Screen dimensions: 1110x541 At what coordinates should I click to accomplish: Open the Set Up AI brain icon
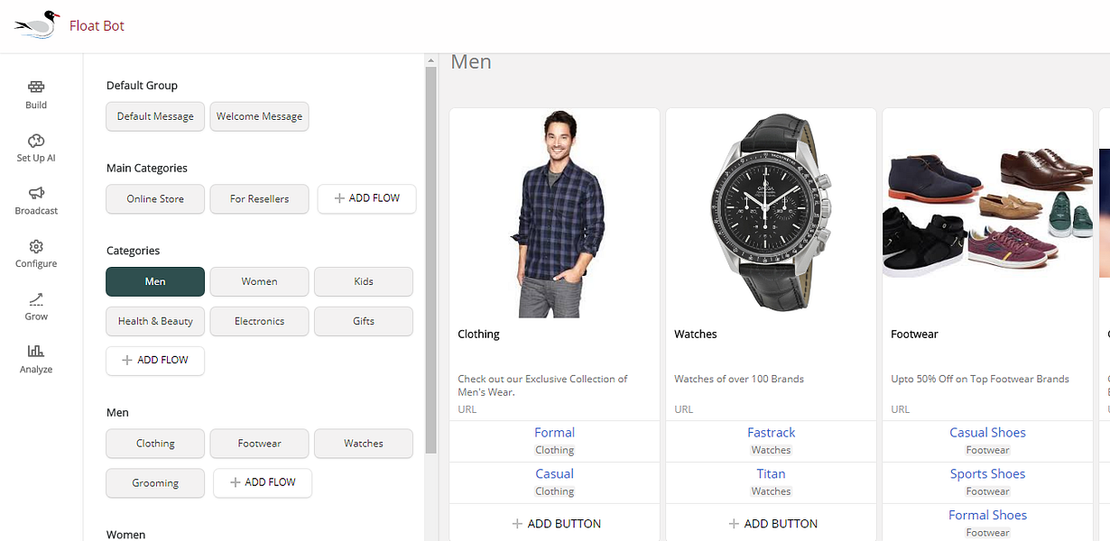click(36, 141)
